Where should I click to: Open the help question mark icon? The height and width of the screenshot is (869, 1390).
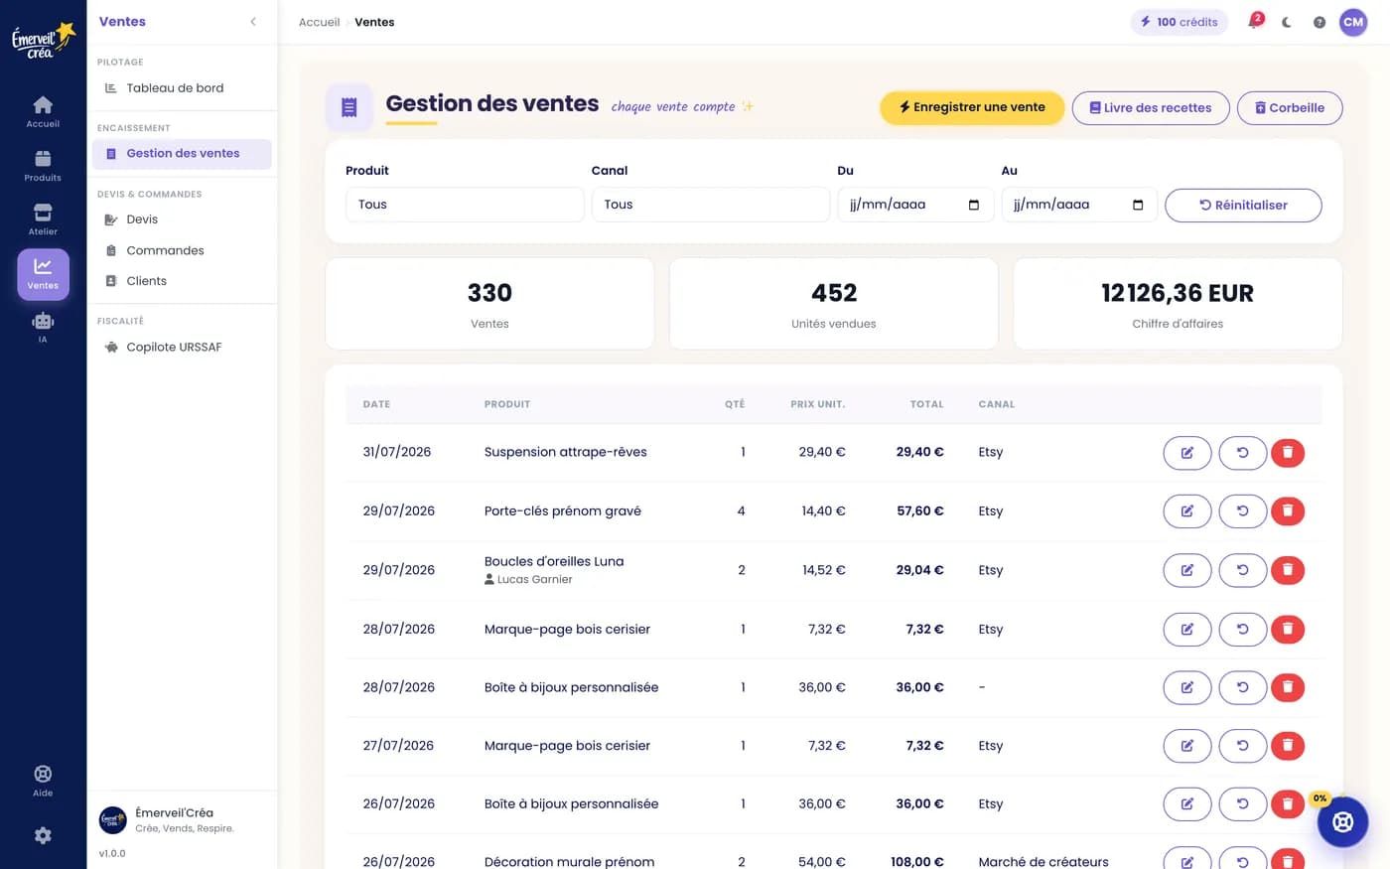pos(1320,22)
